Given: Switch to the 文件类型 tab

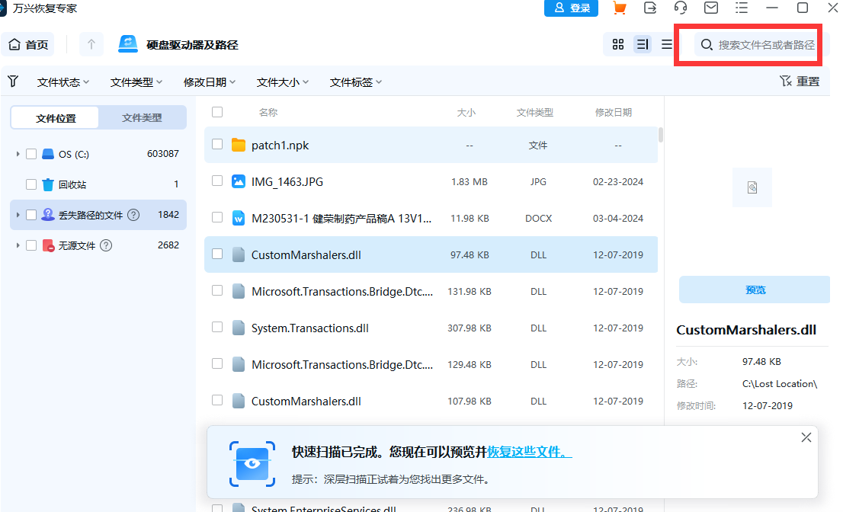Looking at the screenshot, I should [x=143, y=117].
